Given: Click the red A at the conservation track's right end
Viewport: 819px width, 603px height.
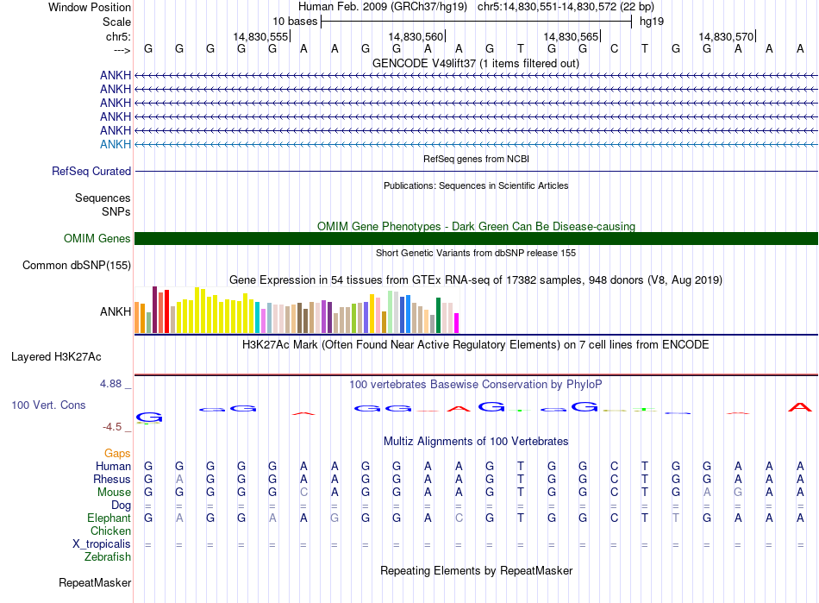Looking at the screenshot, I should [x=800, y=407].
